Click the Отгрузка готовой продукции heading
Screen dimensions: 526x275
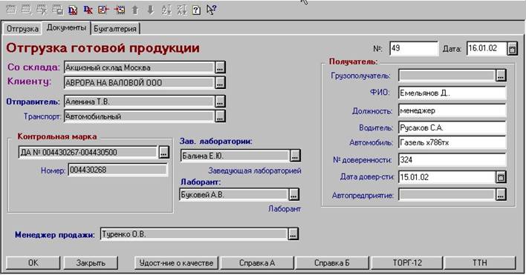[x=103, y=48]
